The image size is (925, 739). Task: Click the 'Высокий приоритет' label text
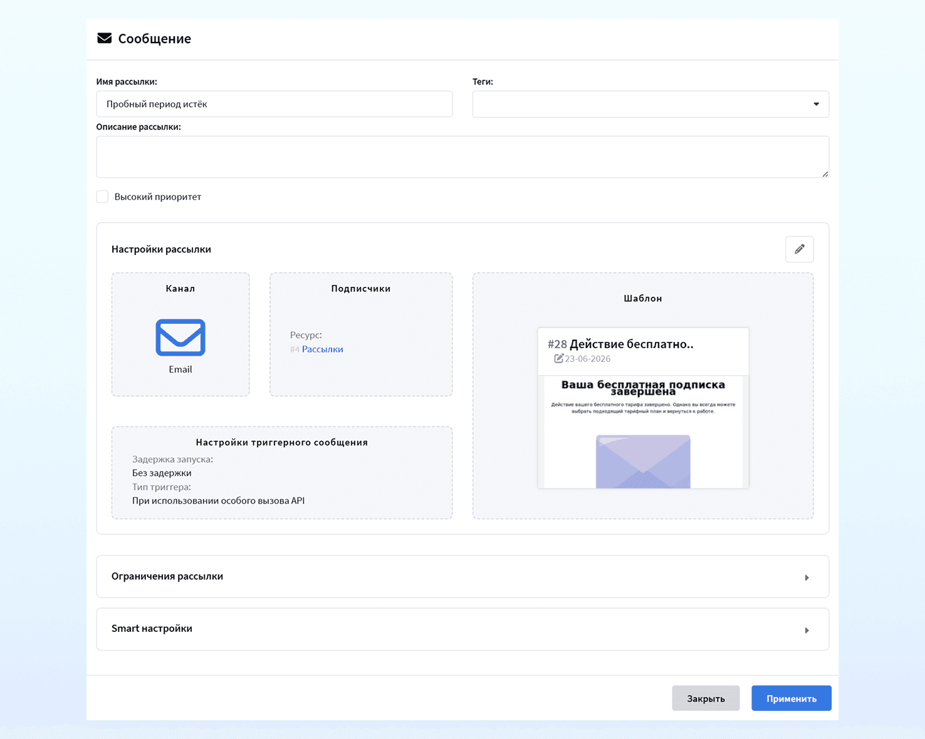(158, 197)
